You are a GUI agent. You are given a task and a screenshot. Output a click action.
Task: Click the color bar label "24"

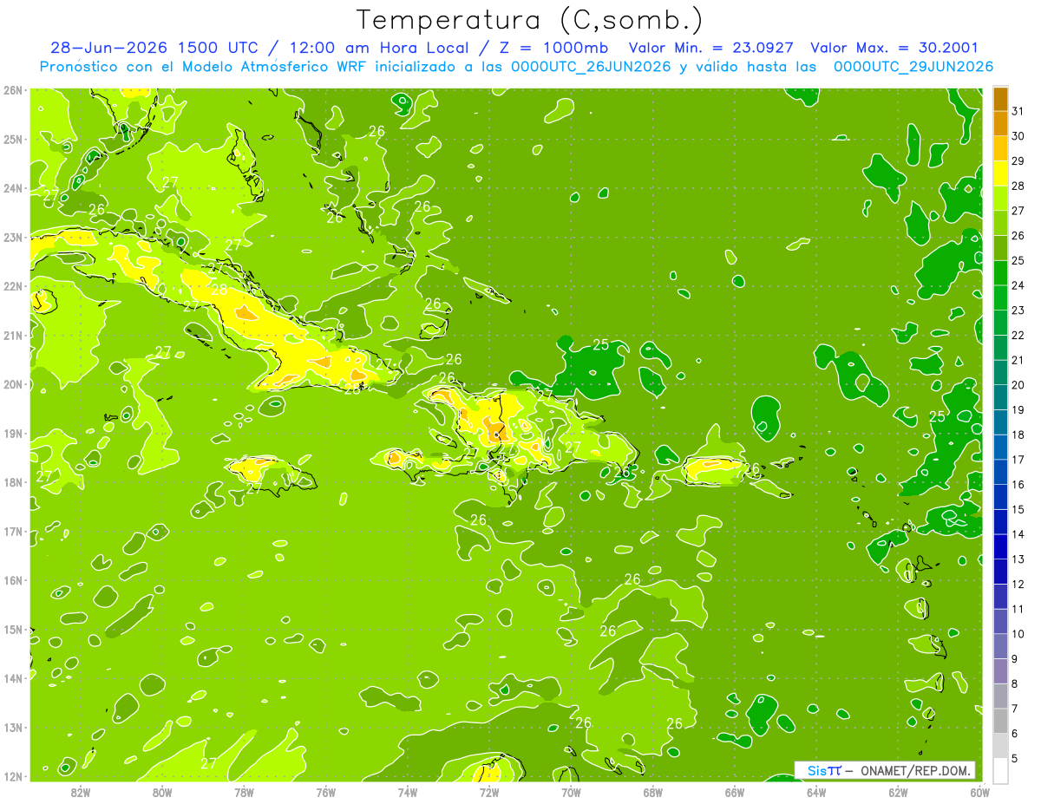(1018, 285)
